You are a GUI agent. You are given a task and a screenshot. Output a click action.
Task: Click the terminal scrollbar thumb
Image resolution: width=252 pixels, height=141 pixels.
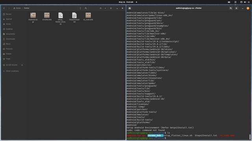click(x=250, y=137)
